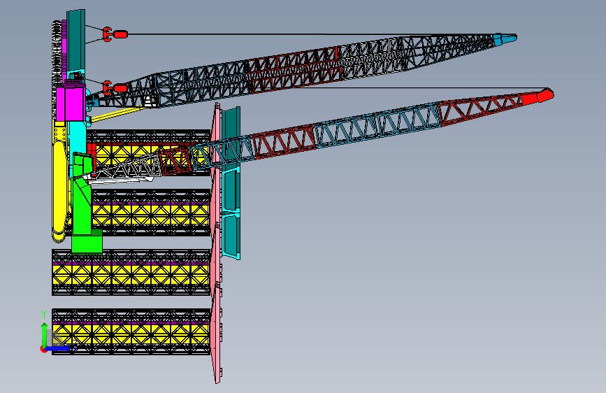Pick the cyan tip of the upper boom
Viewport: 606px width, 393px height.
[505, 38]
